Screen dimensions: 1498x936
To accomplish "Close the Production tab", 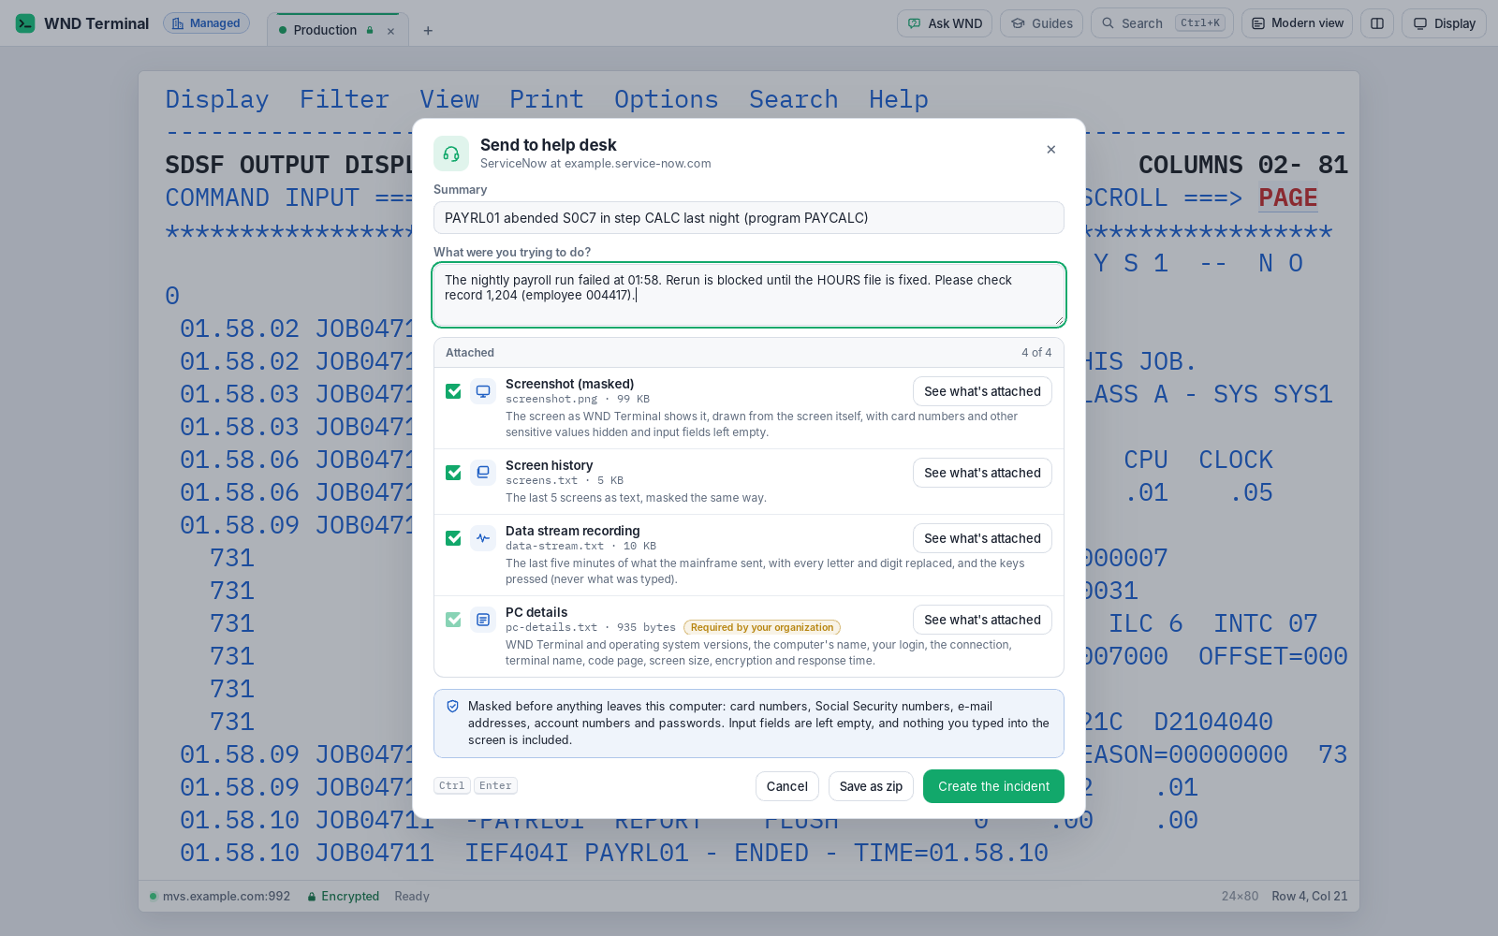I will [391, 31].
